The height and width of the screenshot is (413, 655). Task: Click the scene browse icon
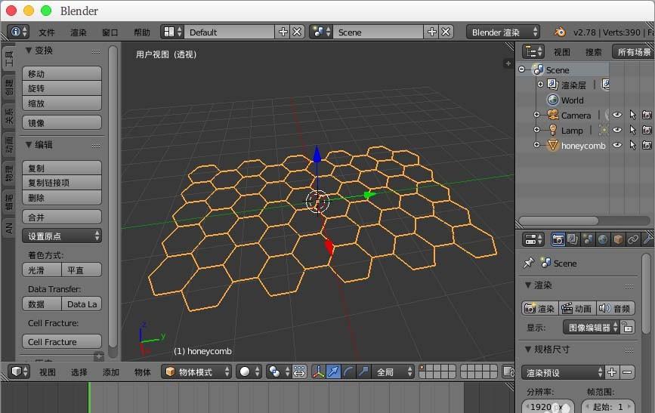point(321,32)
